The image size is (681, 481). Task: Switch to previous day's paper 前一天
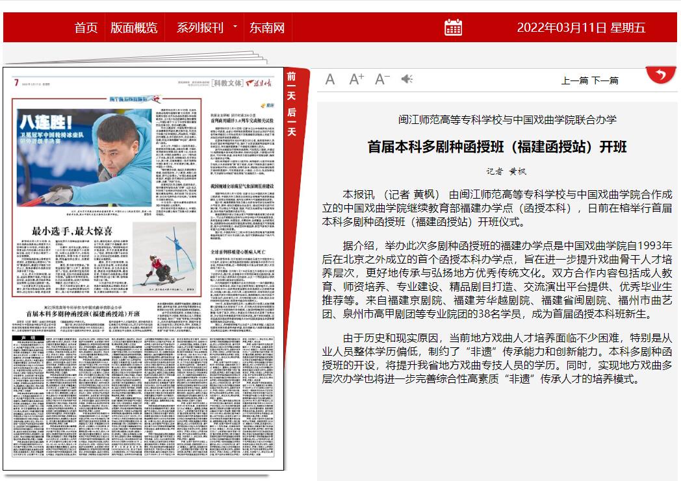click(x=291, y=86)
